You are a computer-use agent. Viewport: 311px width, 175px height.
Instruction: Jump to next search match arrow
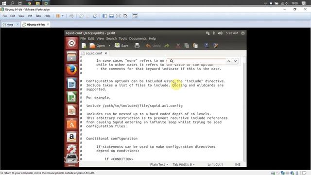[x=235, y=61]
